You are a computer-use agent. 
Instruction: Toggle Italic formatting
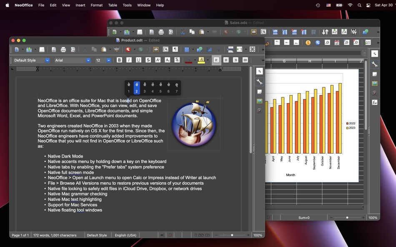tap(129, 60)
